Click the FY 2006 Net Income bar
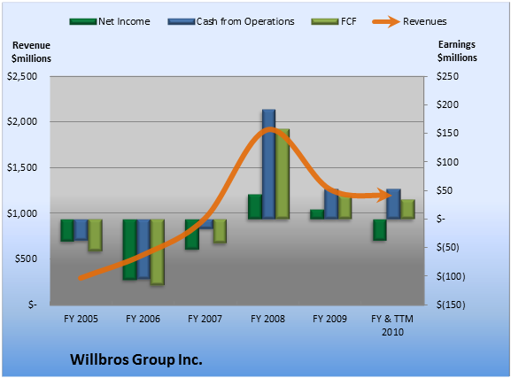This screenshot has height=378, width=511. (x=129, y=250)
